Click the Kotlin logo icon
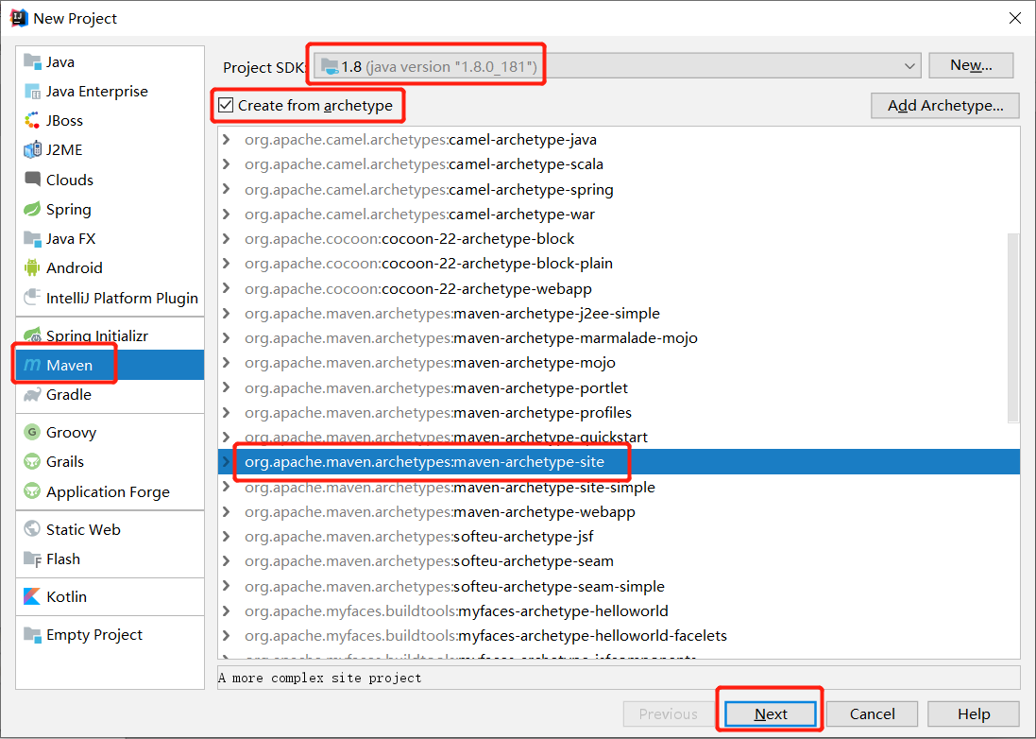Image resolution: width=1036 pixels, height=739 pixels. pos(32,596)
